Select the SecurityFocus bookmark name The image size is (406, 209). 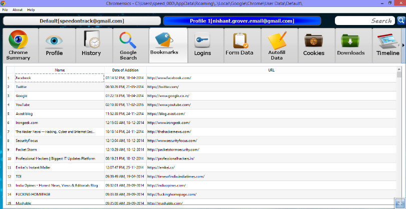(60, 140)
